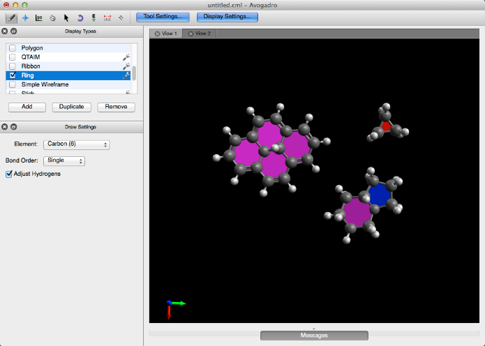The image size is (485, 346).
Task: Open the Bond Order dropdown
Action: (x=64, y=160)
